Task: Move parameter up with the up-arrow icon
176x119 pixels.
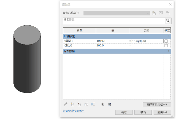Action: coord(86,104)
